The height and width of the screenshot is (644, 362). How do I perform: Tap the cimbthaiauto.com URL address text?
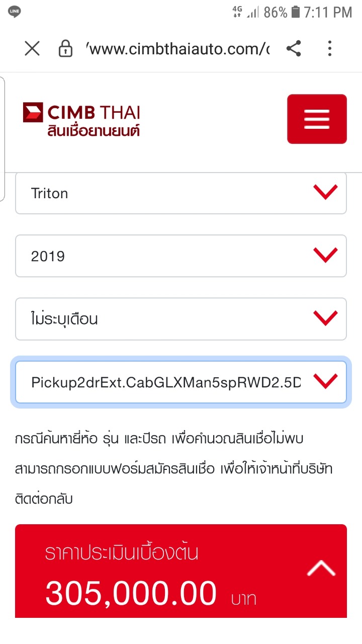(x=178, y=49)
